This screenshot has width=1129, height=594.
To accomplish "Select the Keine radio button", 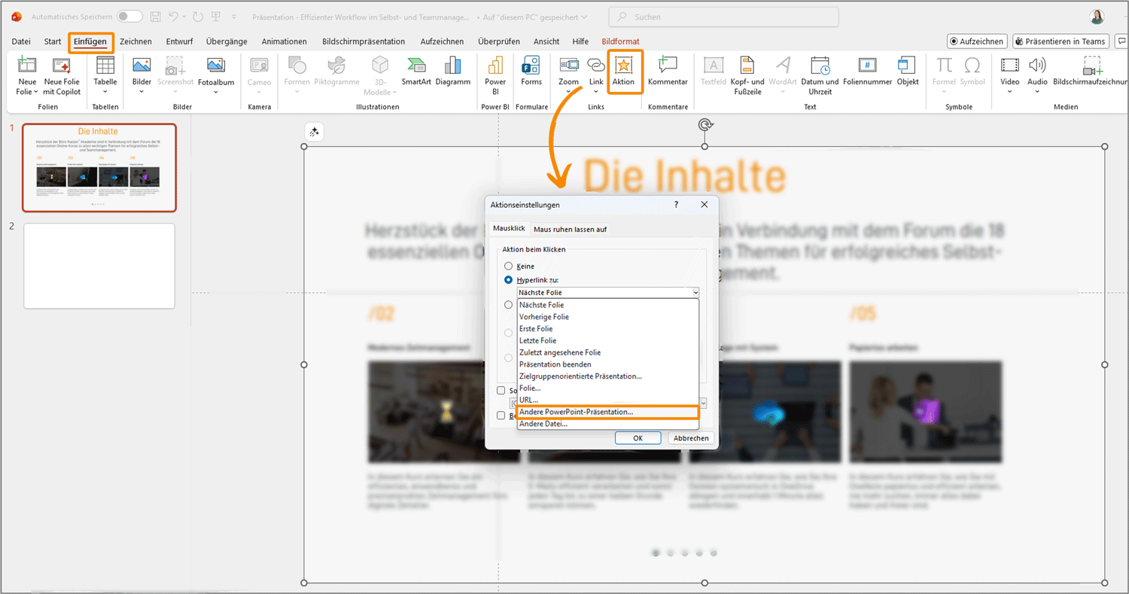I will point(509,267).
